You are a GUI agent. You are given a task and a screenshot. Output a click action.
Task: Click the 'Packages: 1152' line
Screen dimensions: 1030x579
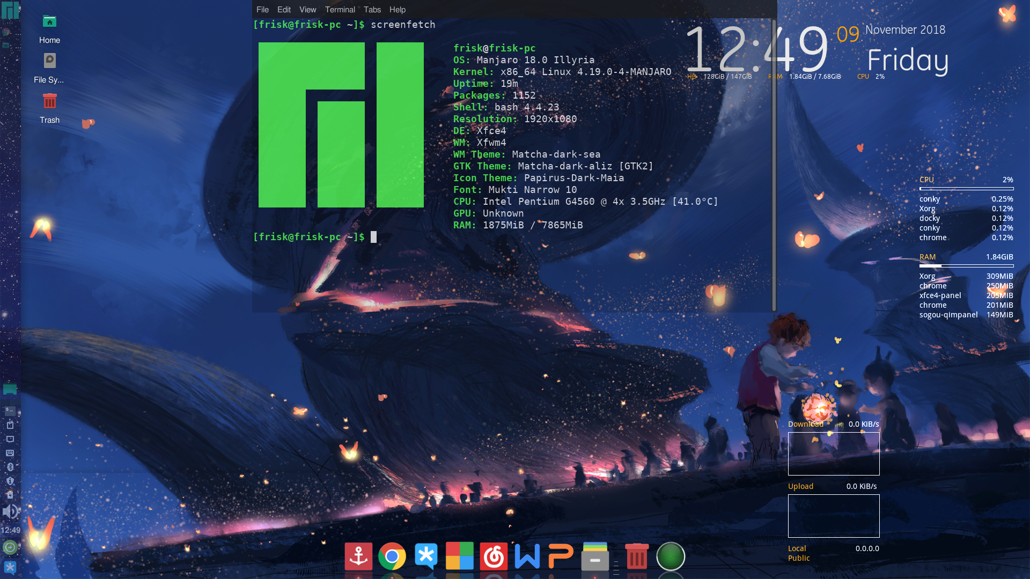pos(494,95)
